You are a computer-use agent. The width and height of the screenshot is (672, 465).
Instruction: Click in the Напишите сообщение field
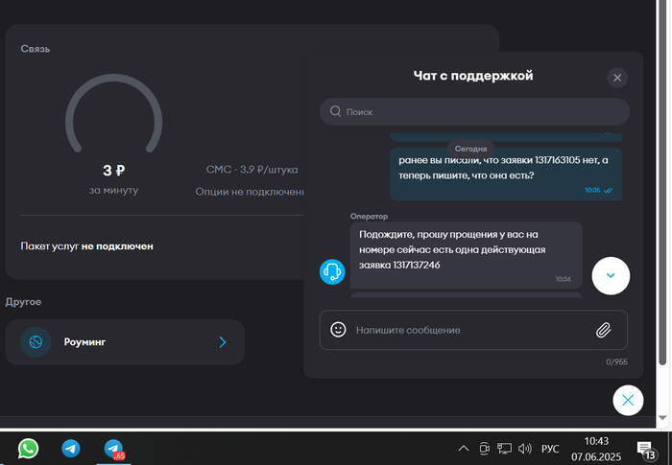461,330
